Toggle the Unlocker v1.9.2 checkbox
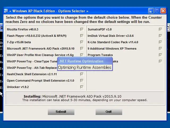 [82, 87]
